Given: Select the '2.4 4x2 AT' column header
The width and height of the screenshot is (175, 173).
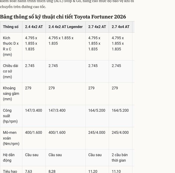Looking at the screenshot, I should [x=34, y=27].
